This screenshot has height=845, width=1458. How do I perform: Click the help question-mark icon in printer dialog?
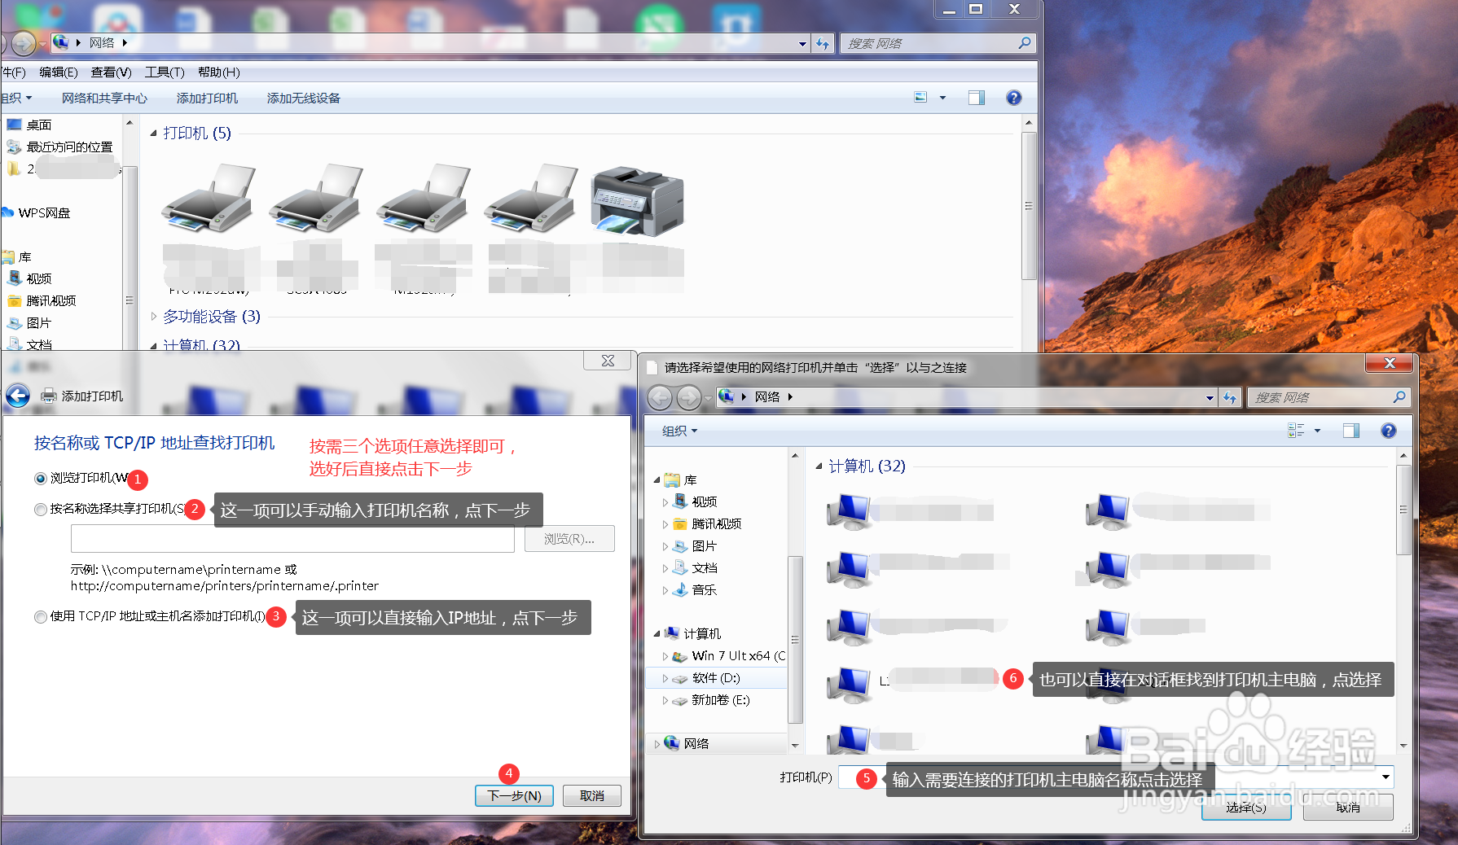pyautogui.click(x=1388, y=430)
